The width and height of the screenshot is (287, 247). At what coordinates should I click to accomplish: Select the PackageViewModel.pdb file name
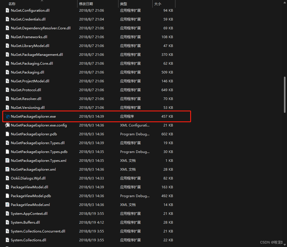[x=31, y=196]
